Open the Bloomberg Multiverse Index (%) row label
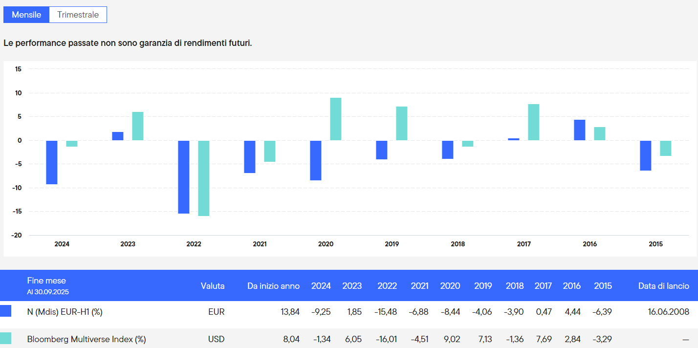 [87, 339]
